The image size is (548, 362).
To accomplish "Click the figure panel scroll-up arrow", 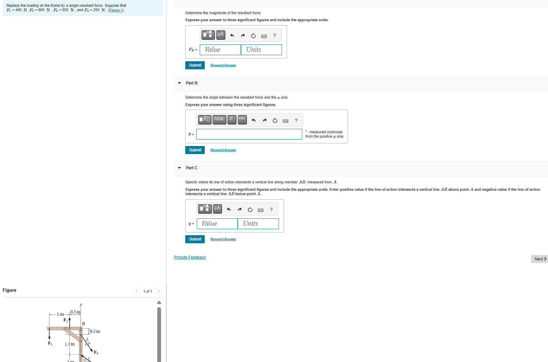I will coord(159,302).
